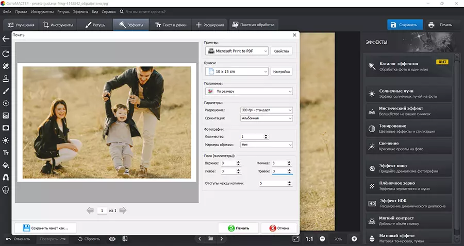This screenshot has width=464, height=246.
Task: Select the stamp tool in left toolbar
Action: 6,78
